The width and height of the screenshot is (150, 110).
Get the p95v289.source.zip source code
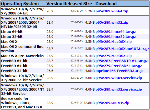tap(112, 103)
